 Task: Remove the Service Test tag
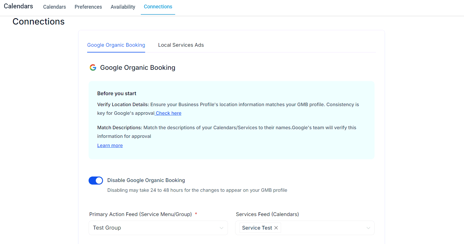[276, 228]
